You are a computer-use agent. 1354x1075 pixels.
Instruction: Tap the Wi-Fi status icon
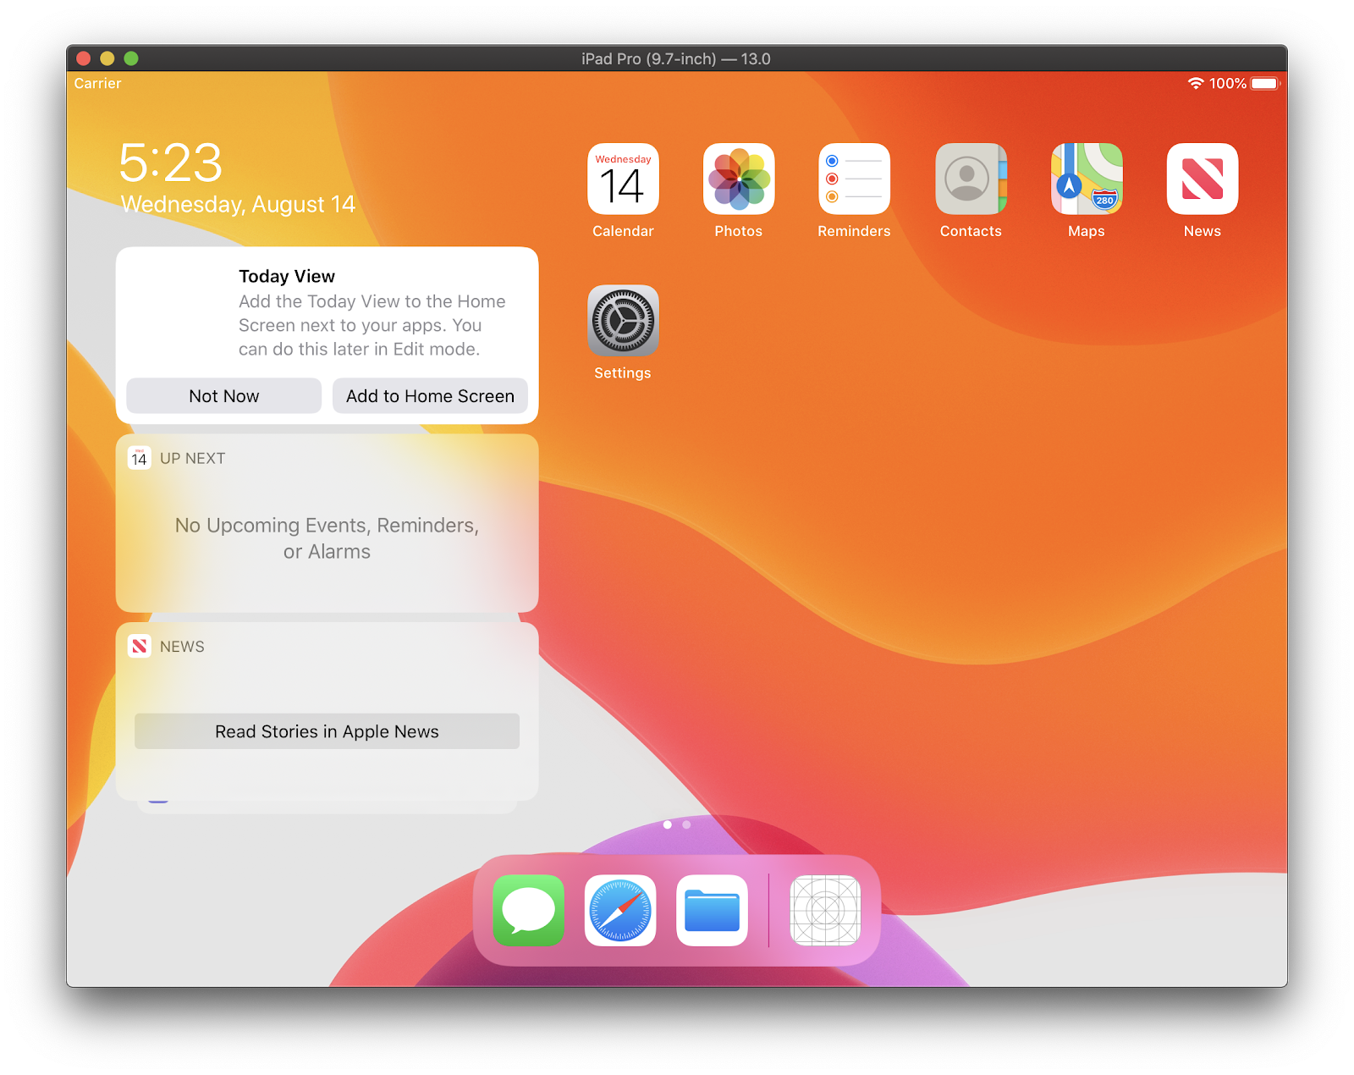pos(1196,83)
